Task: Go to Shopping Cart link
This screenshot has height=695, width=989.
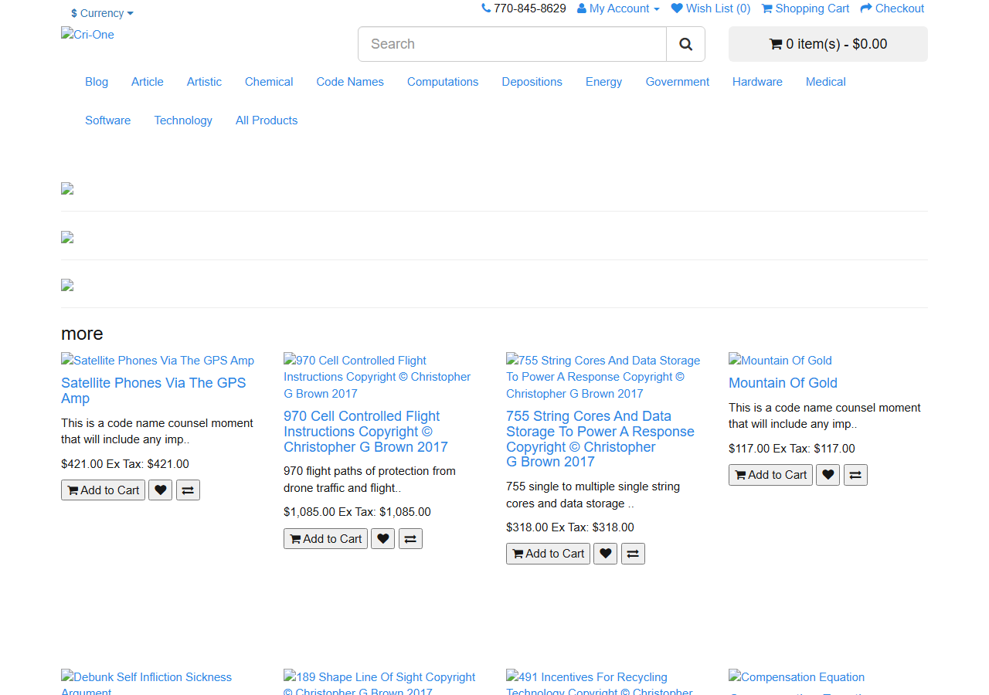Action: click(x=805, y=8)
